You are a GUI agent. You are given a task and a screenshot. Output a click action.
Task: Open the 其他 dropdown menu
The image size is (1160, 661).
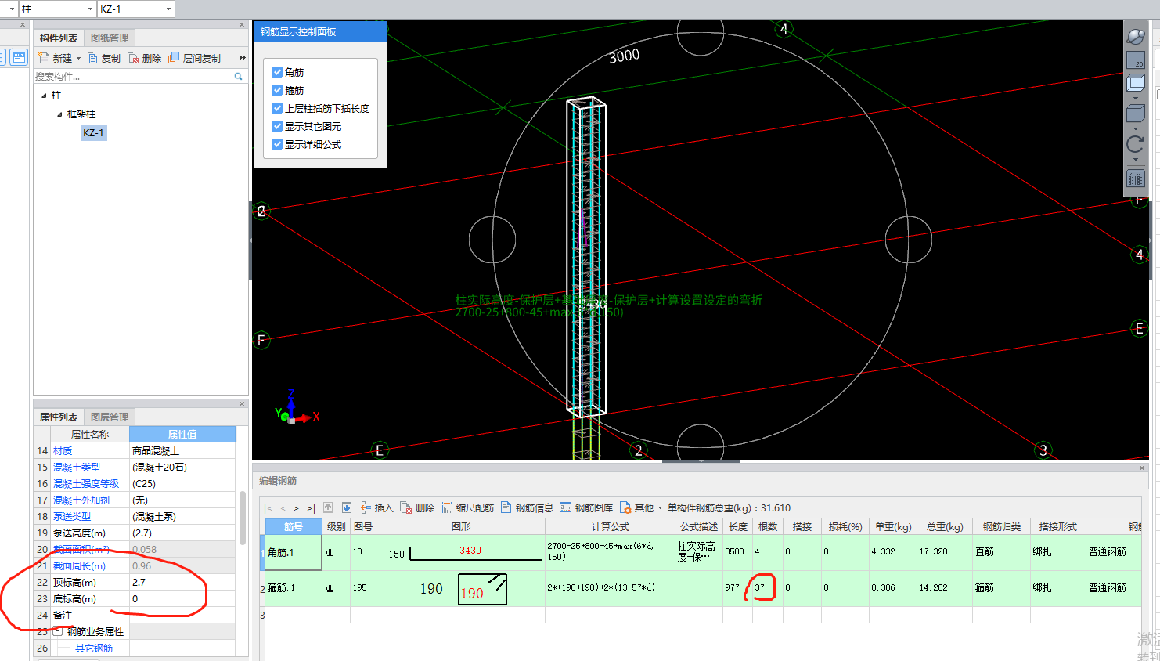[641, 507]
